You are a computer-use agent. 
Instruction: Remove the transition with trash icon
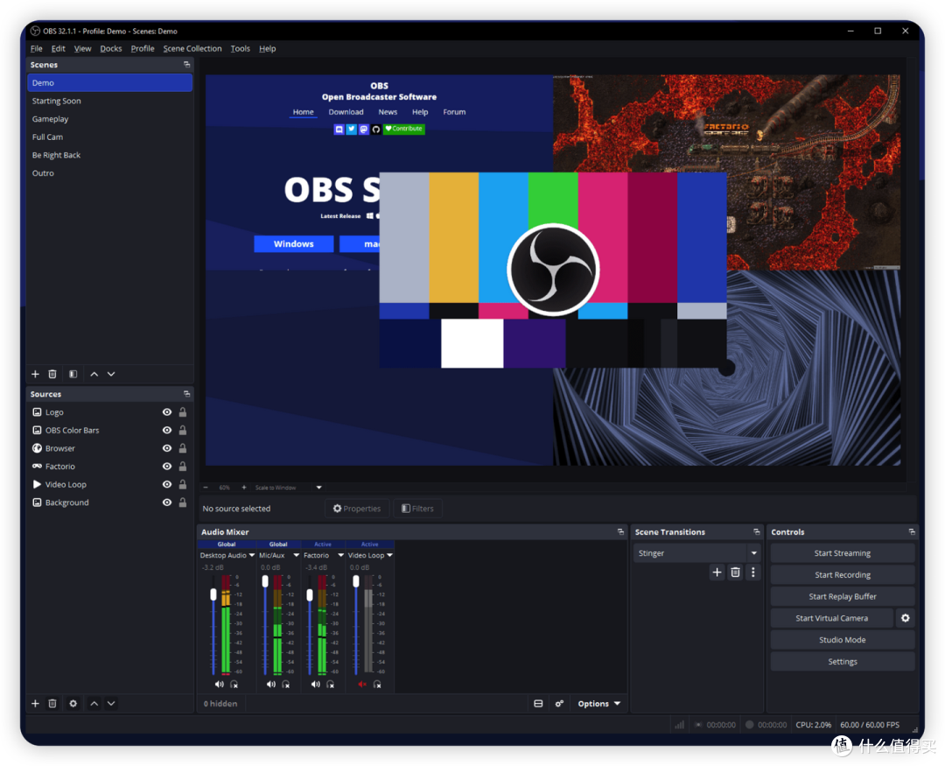coord(735,573)
